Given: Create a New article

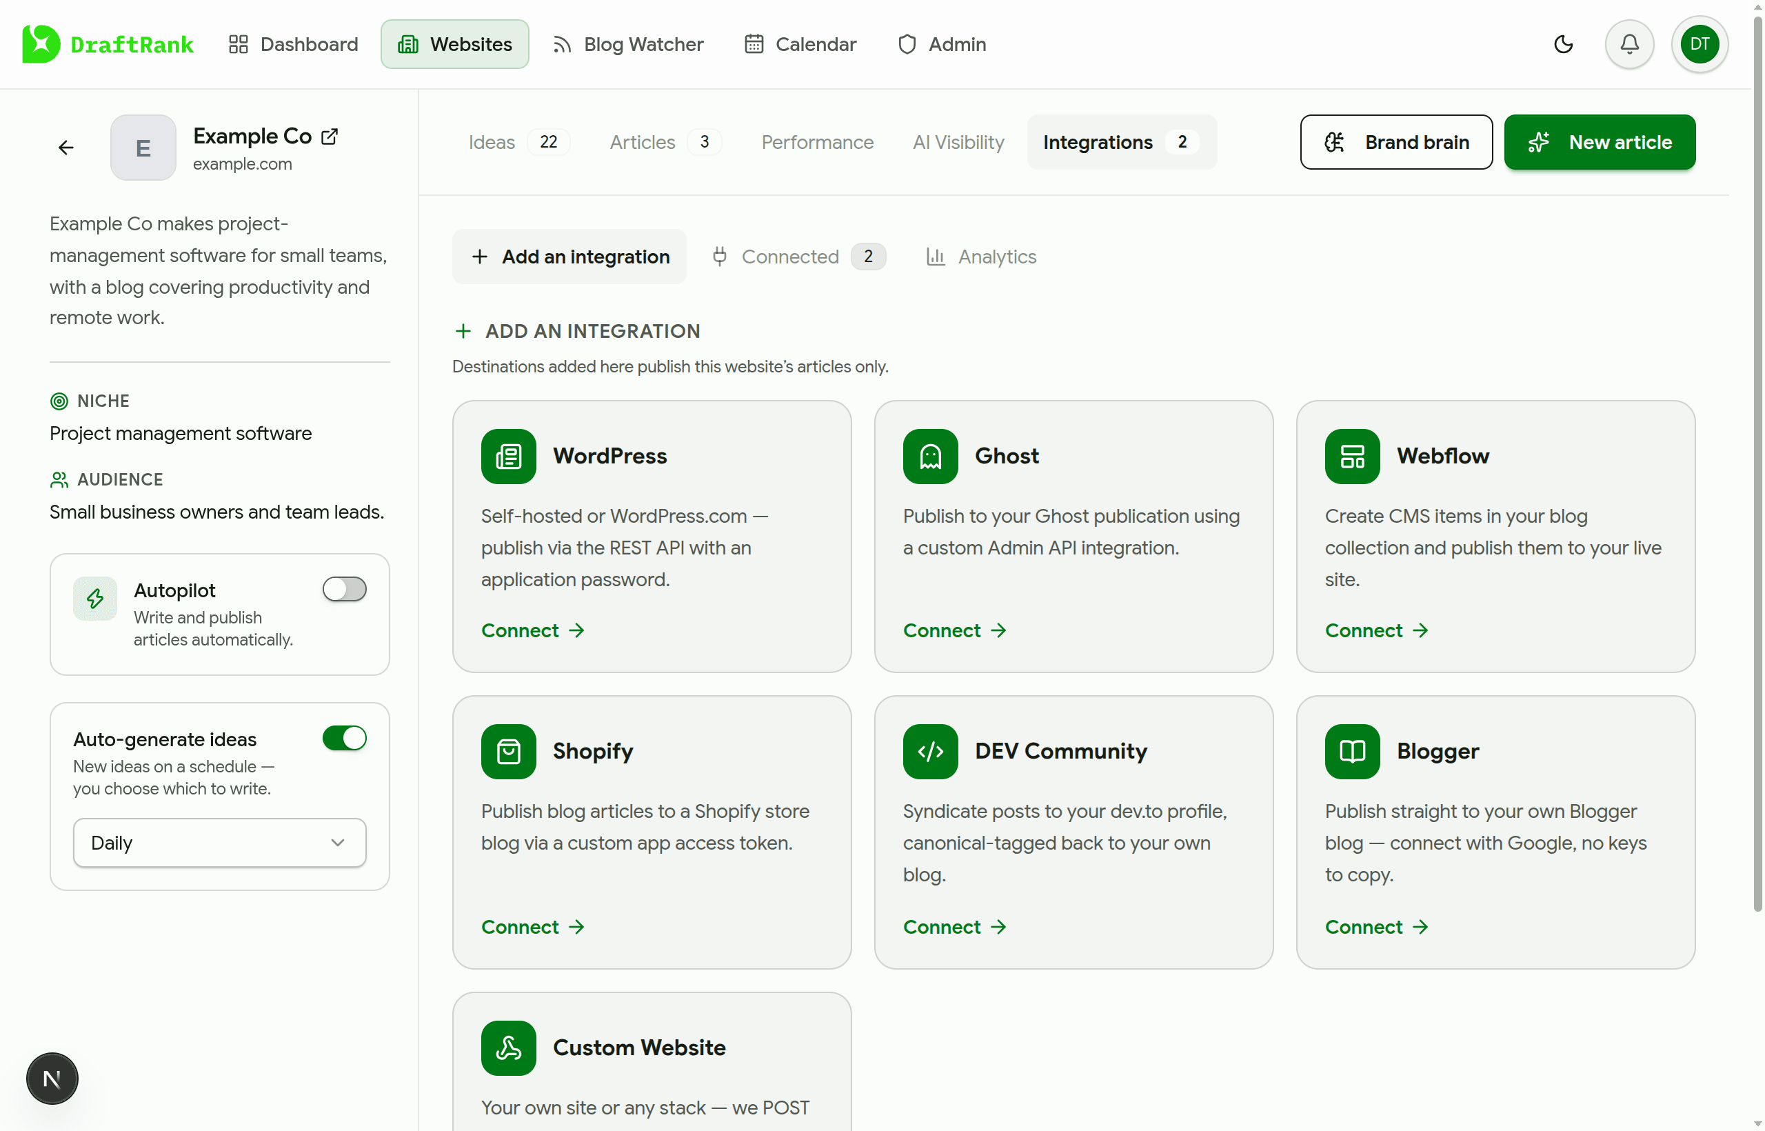Looking at the screenshot, I should click(1599, 142).
